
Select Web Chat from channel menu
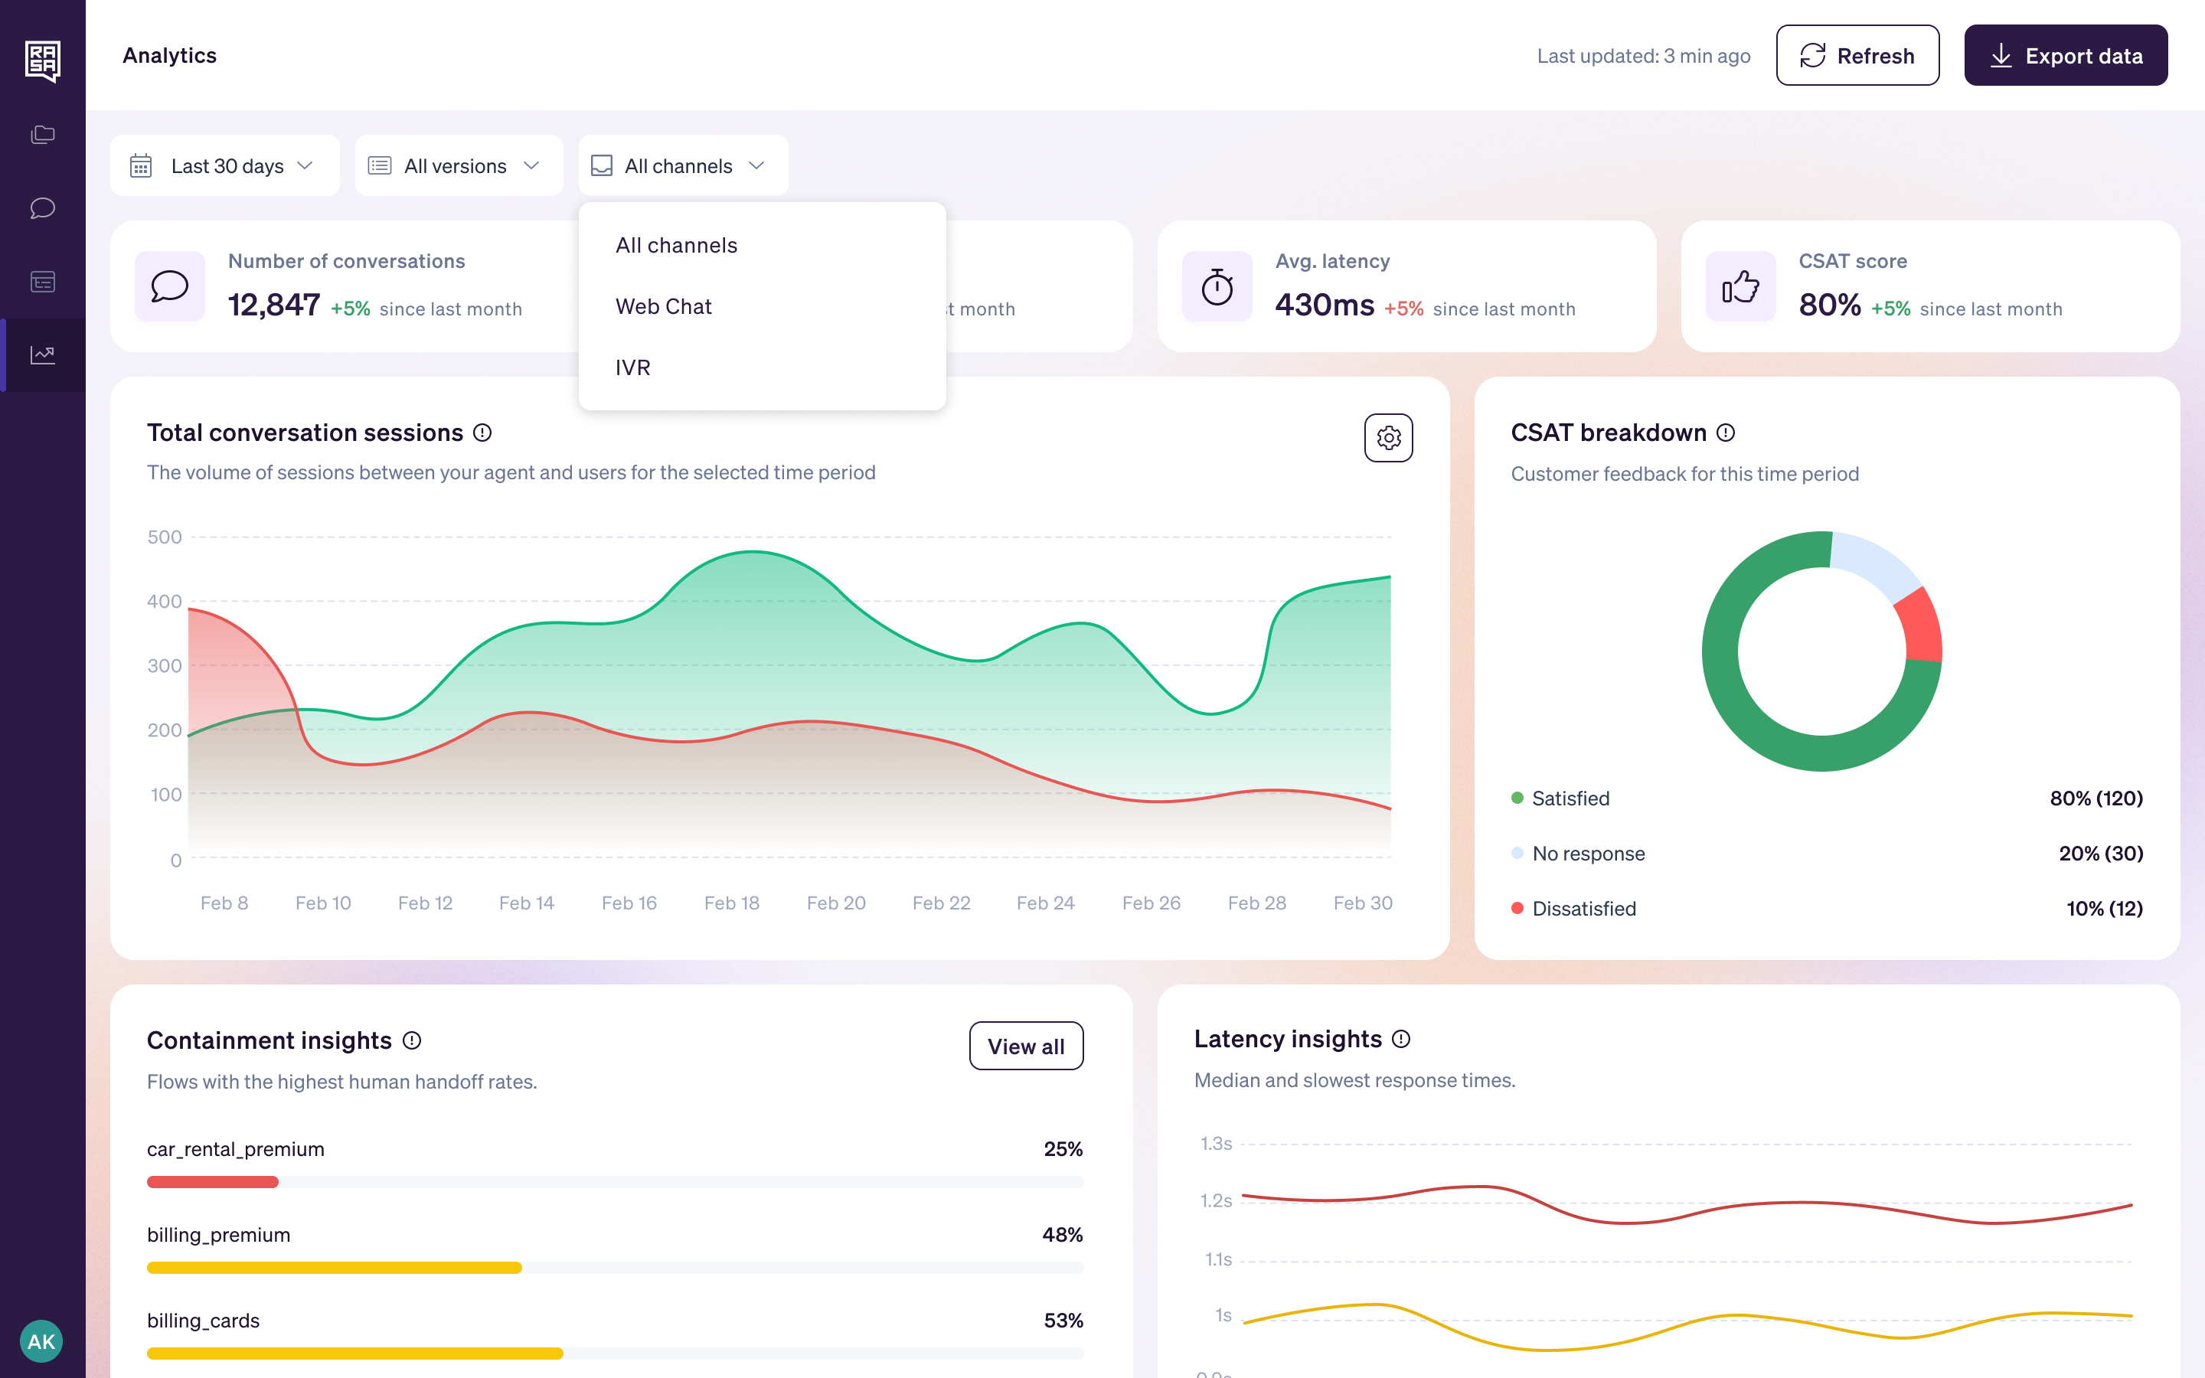pos(663,307)
